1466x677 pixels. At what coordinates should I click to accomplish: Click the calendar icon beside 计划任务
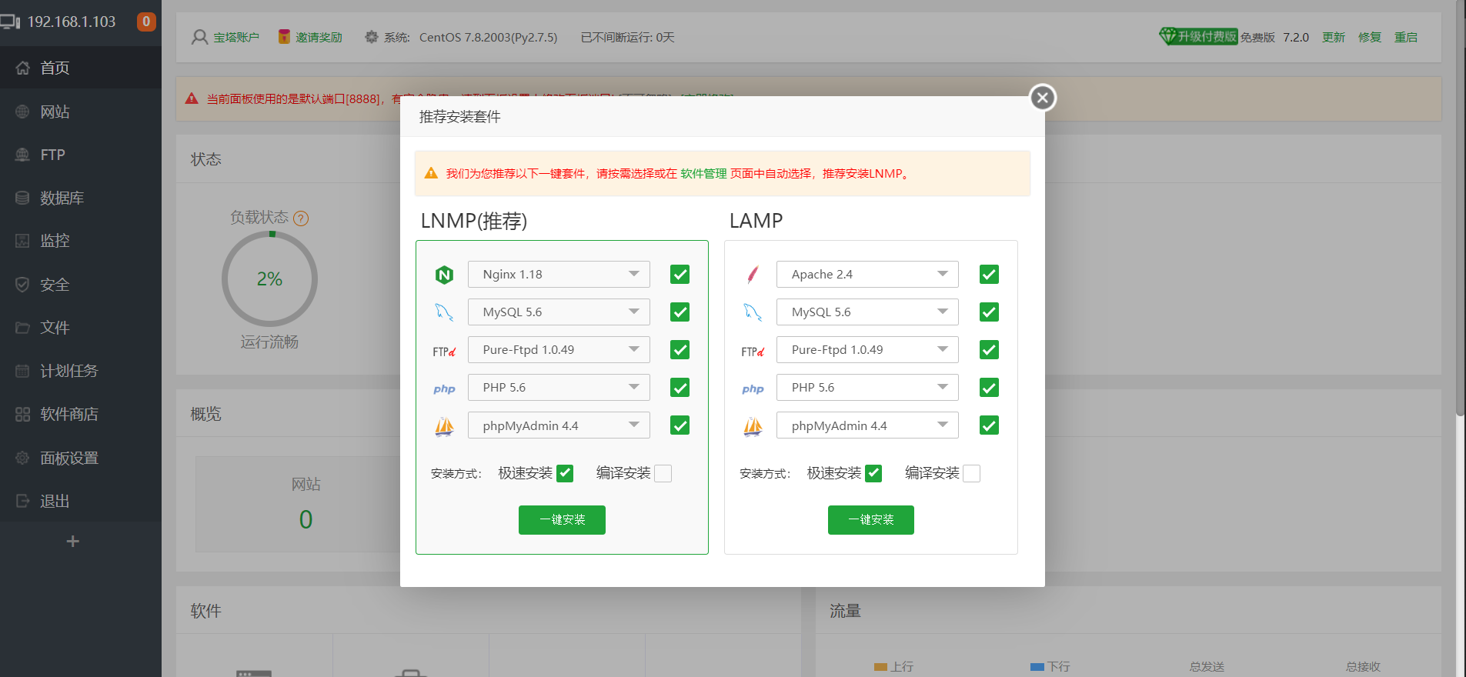tap(23, 371)
